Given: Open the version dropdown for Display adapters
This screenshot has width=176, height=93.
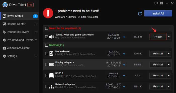Looking at the screenshot, I should click(124, 65).
